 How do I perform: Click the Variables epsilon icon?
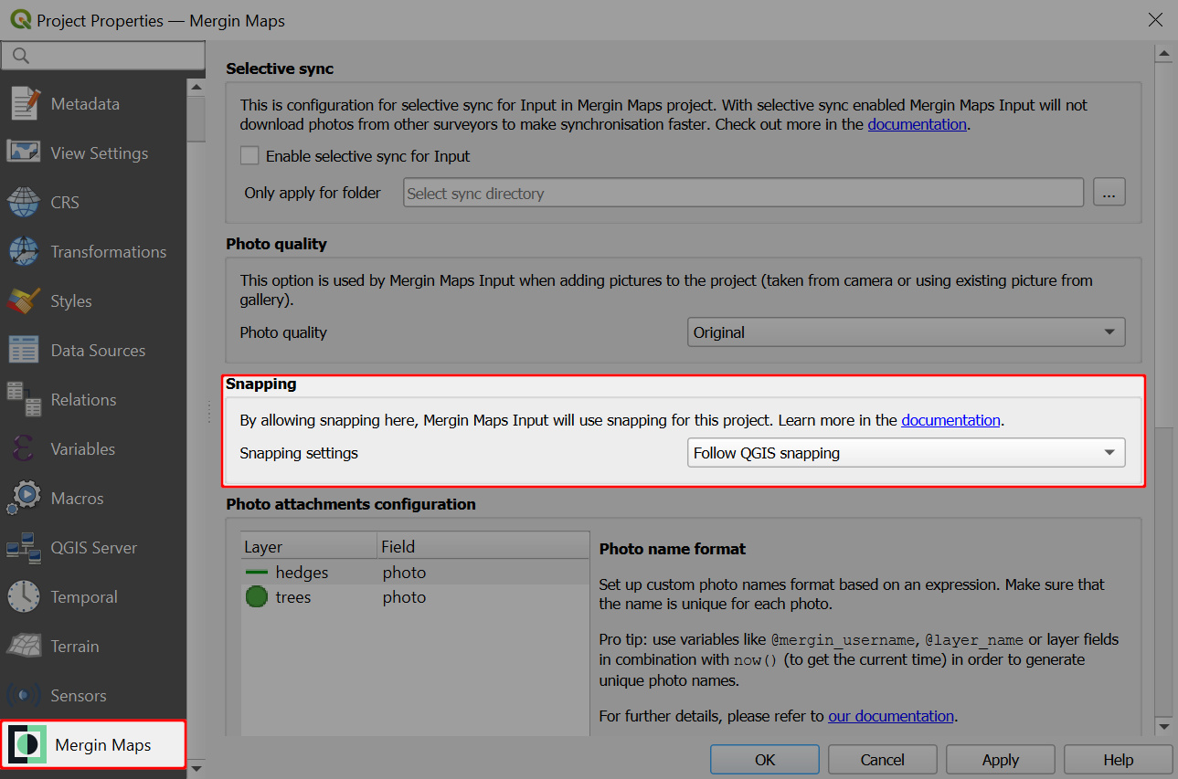click(x=25, y=448)
